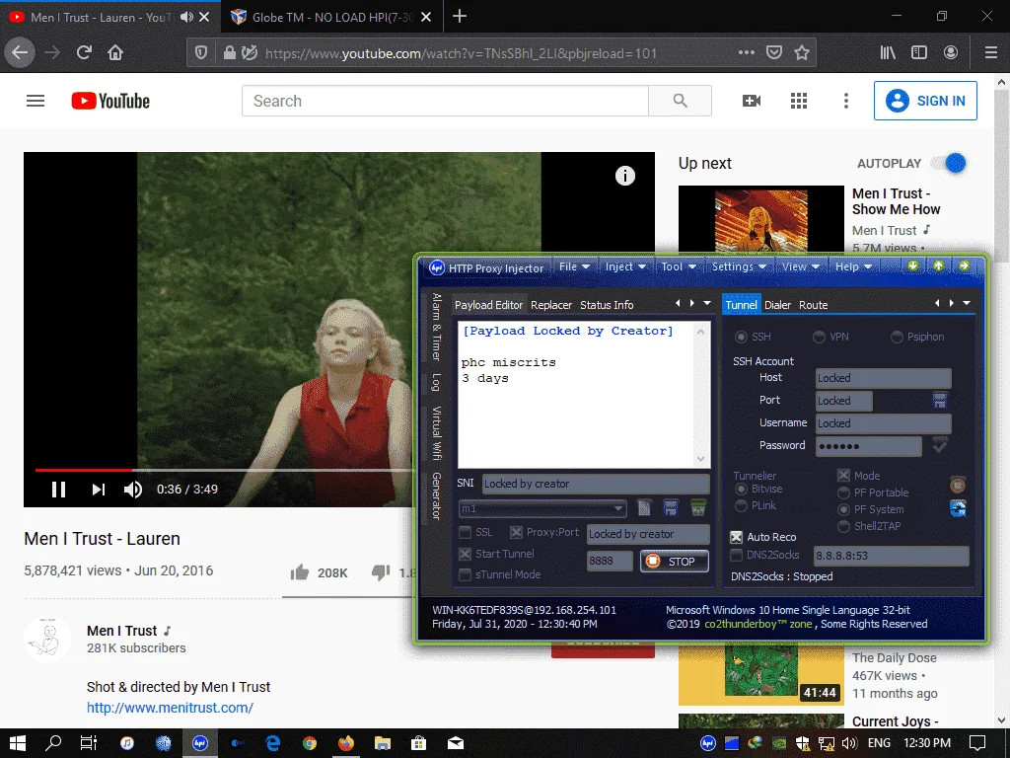Open Inject menu in HTTP Proxy Injector
Viewport: 1010px width, 758px height.
[x=625, y=266]
